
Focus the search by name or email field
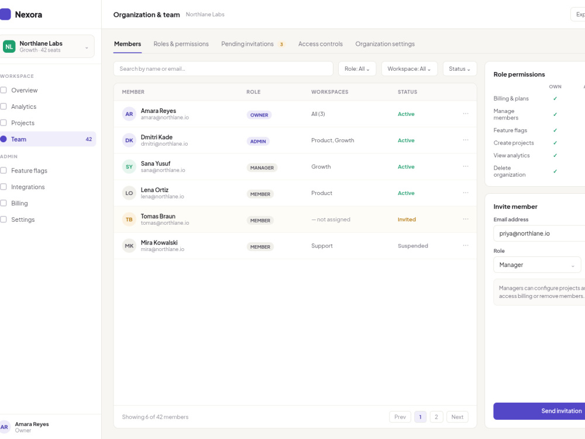tap(223, 69)
